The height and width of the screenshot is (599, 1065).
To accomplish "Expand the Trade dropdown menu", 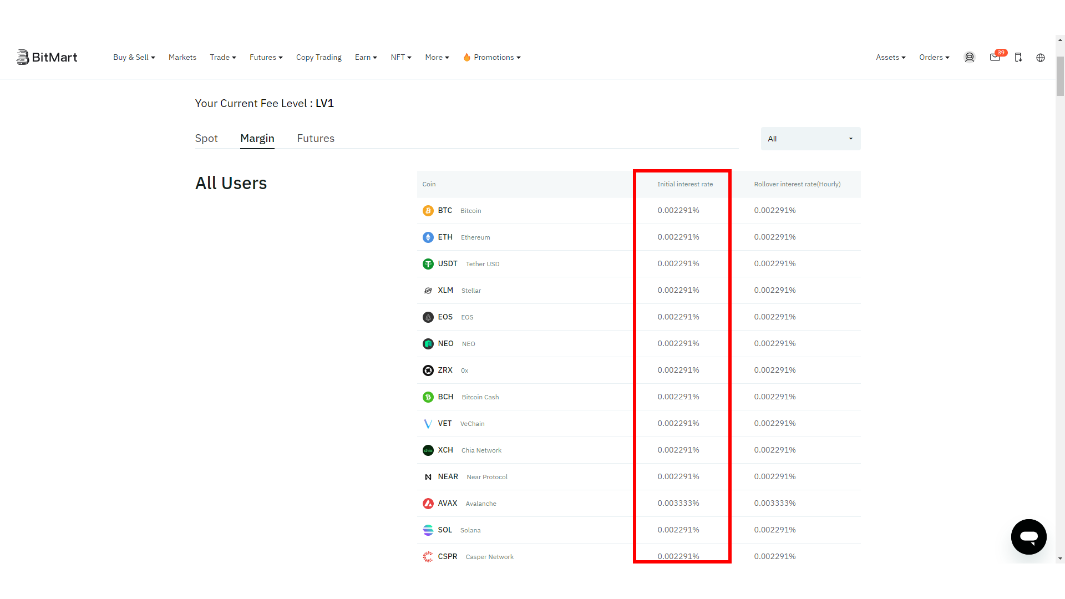I will pyautogui.click(x=223, y=57).
